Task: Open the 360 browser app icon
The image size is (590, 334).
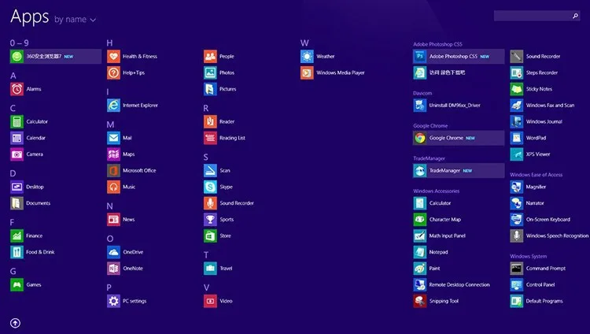Action: click(x=17, y=56)
